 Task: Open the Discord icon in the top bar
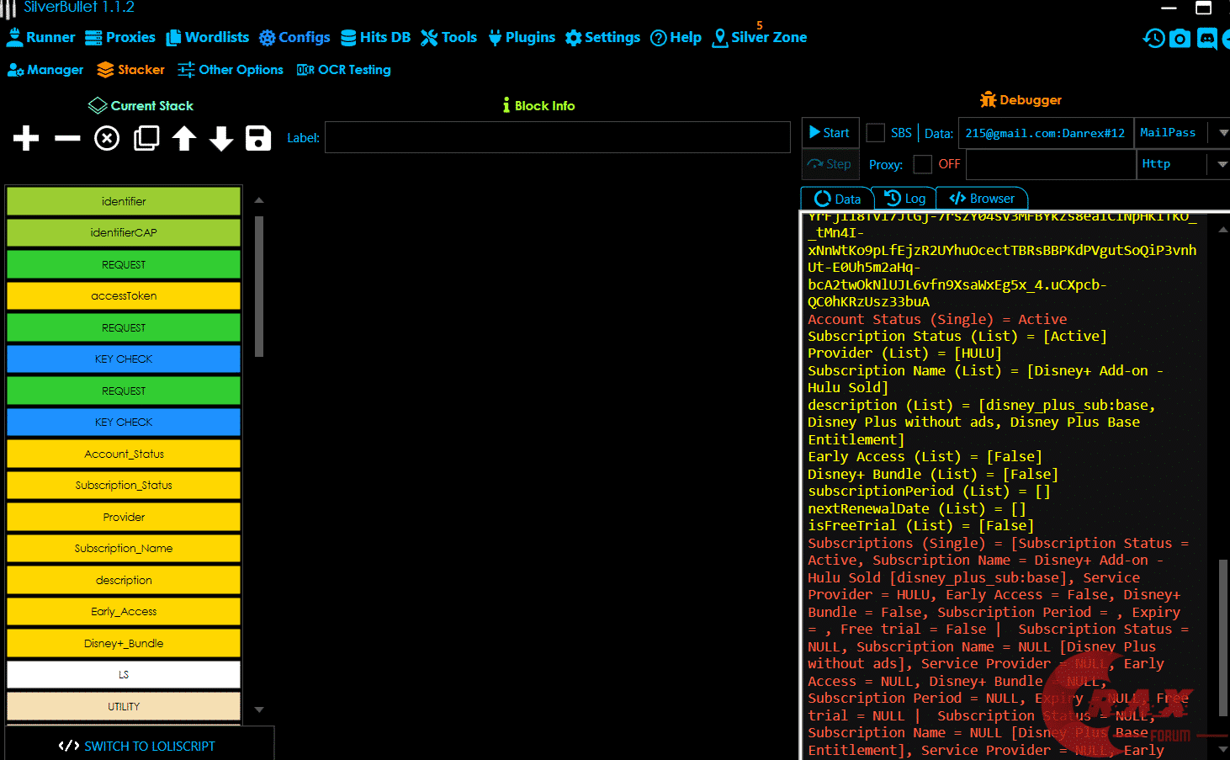1207,39
